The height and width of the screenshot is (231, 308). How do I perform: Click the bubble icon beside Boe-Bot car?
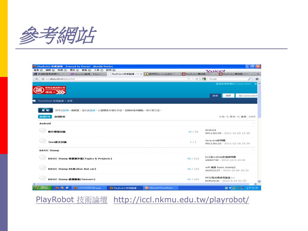click(x=42, y=168)
